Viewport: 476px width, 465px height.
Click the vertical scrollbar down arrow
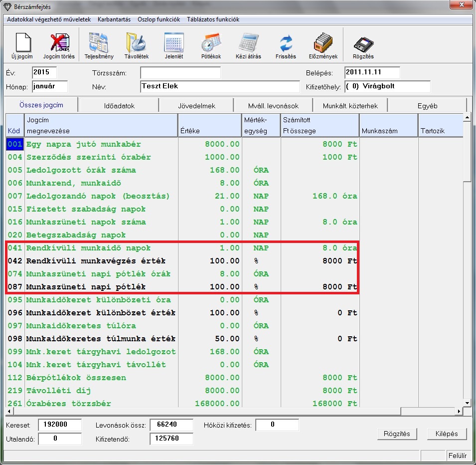(x=467, y=403)
